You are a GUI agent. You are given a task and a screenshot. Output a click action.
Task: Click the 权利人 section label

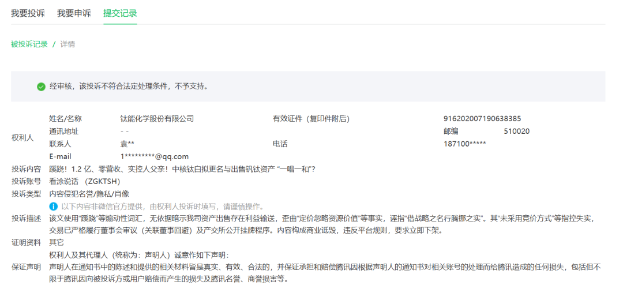click(22, 137)
